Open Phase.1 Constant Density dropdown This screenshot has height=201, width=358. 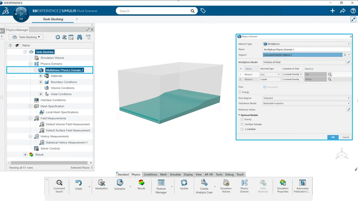click(292, 74)
